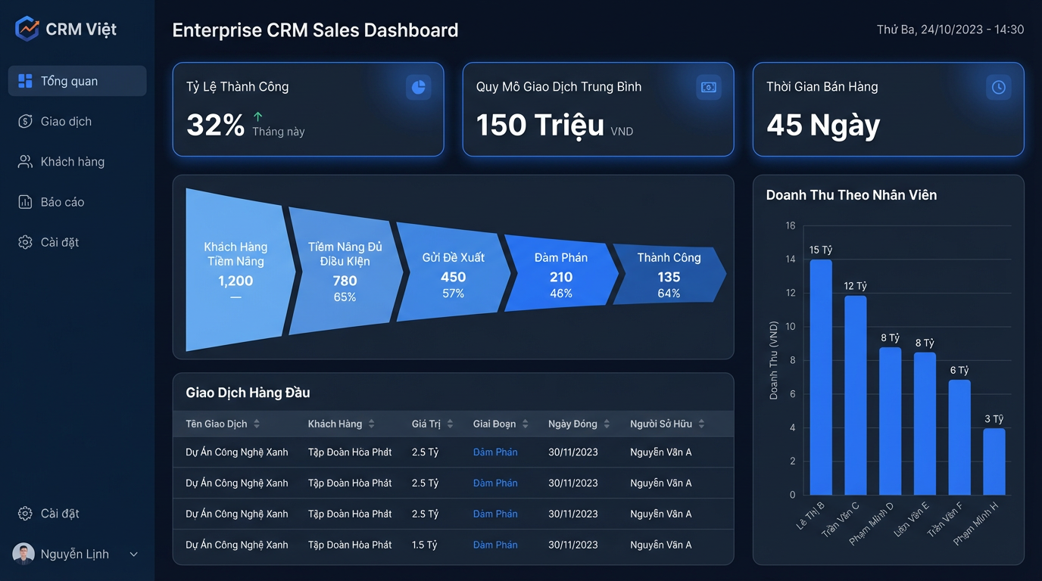Sort by Người Sở Hữu column arrows
This screenshot has width=1042, height=581.
pos(701,424)
